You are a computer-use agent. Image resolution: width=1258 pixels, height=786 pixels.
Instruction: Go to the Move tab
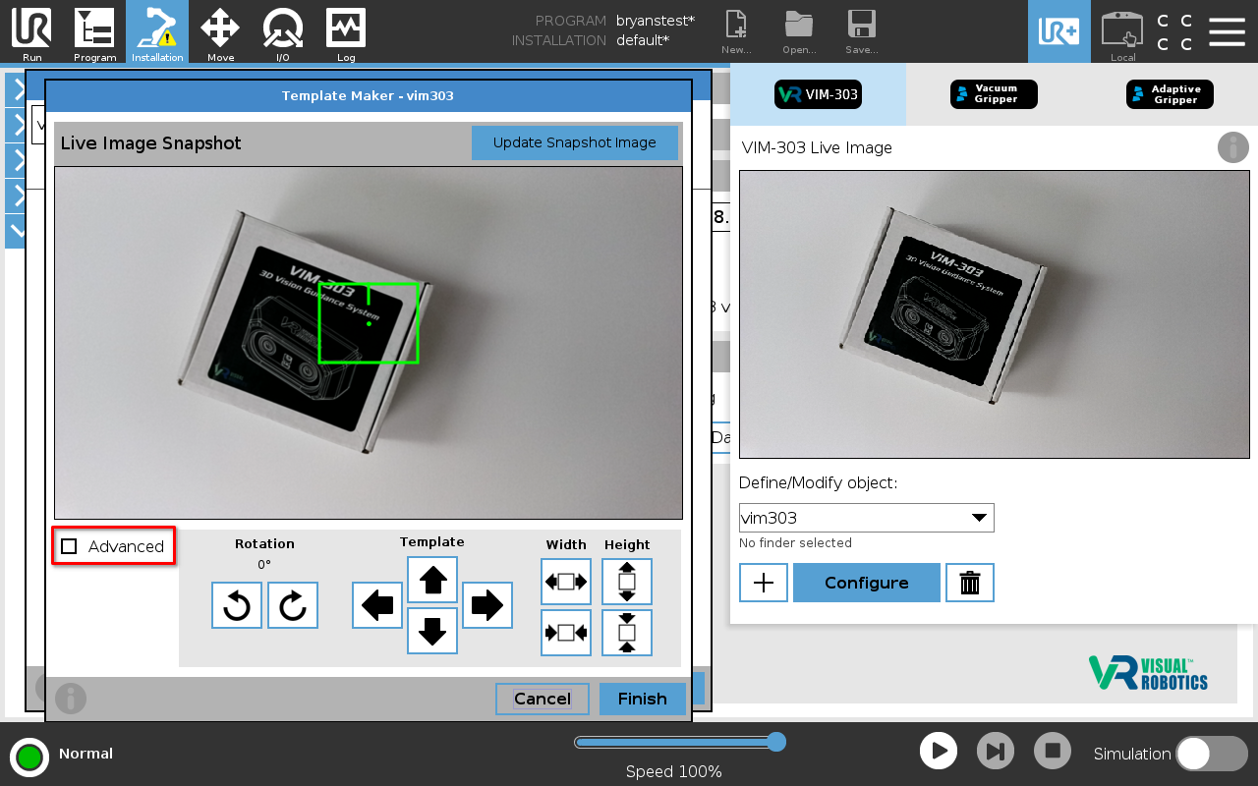point(220,32)
